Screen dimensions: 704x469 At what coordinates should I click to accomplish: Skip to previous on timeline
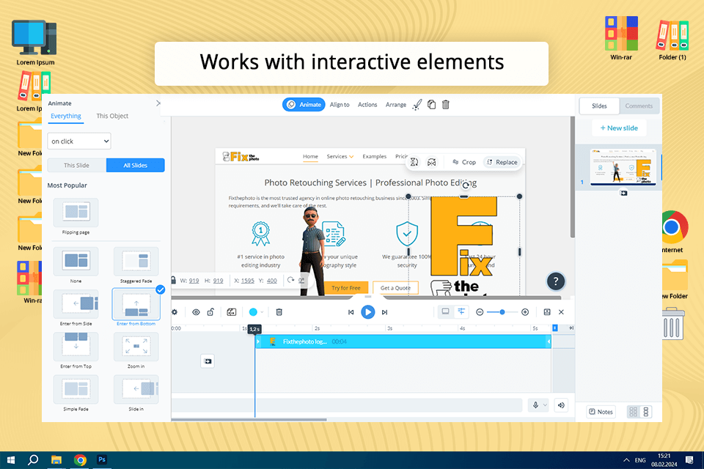tap(351, 312)
